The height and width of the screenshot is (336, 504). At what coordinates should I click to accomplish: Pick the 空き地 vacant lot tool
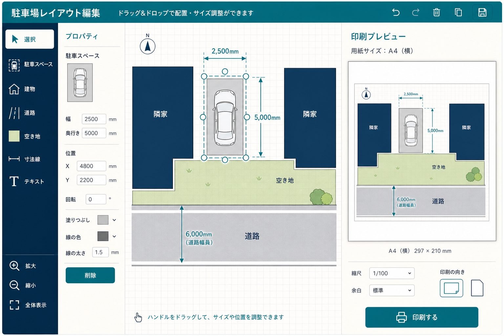coord(25,136)
